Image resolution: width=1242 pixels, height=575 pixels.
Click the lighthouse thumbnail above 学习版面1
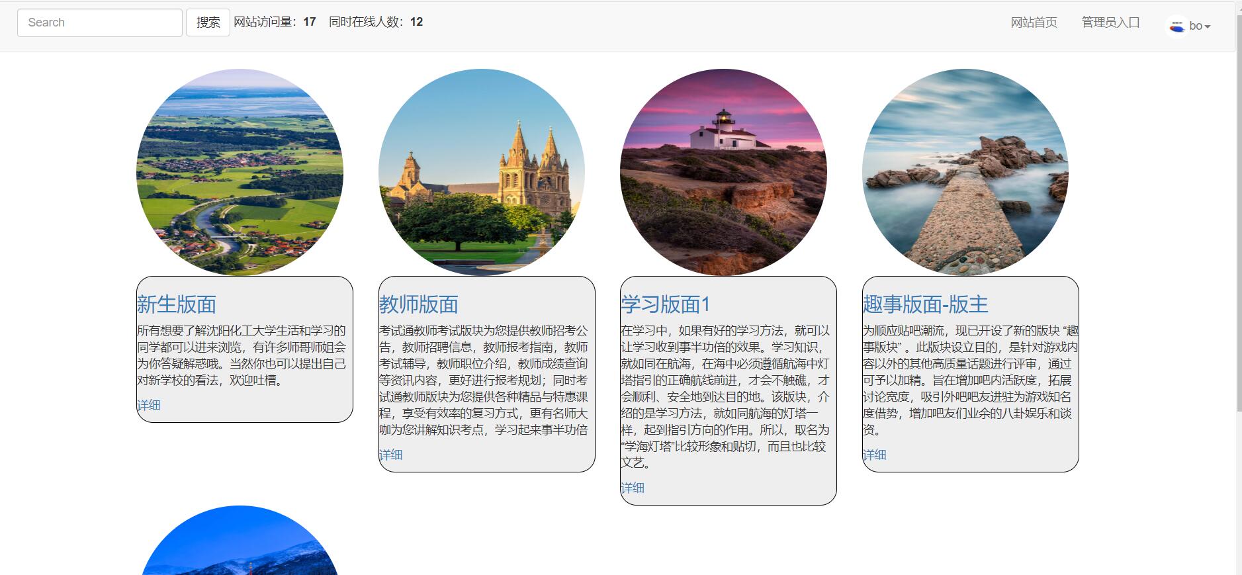tap(723, 172)
